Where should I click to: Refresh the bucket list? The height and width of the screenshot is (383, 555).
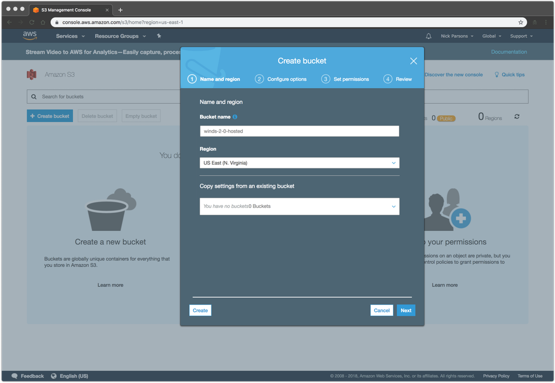517,116
